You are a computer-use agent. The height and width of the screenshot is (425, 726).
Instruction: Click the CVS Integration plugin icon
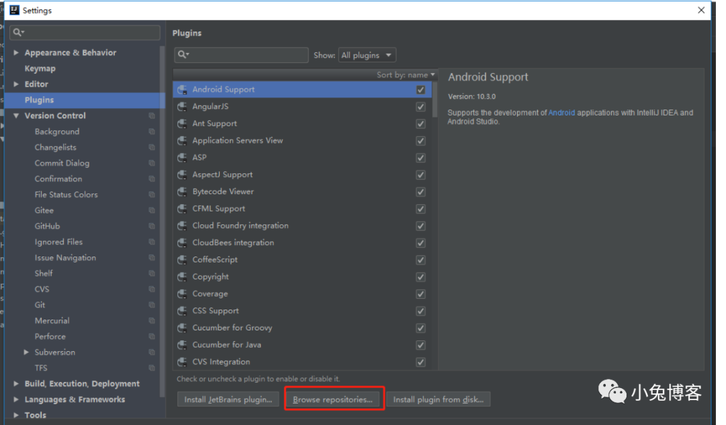(182, 362)
